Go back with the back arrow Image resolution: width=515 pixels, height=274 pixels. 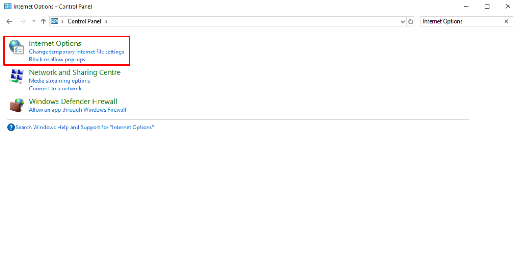tap(9, 21)
